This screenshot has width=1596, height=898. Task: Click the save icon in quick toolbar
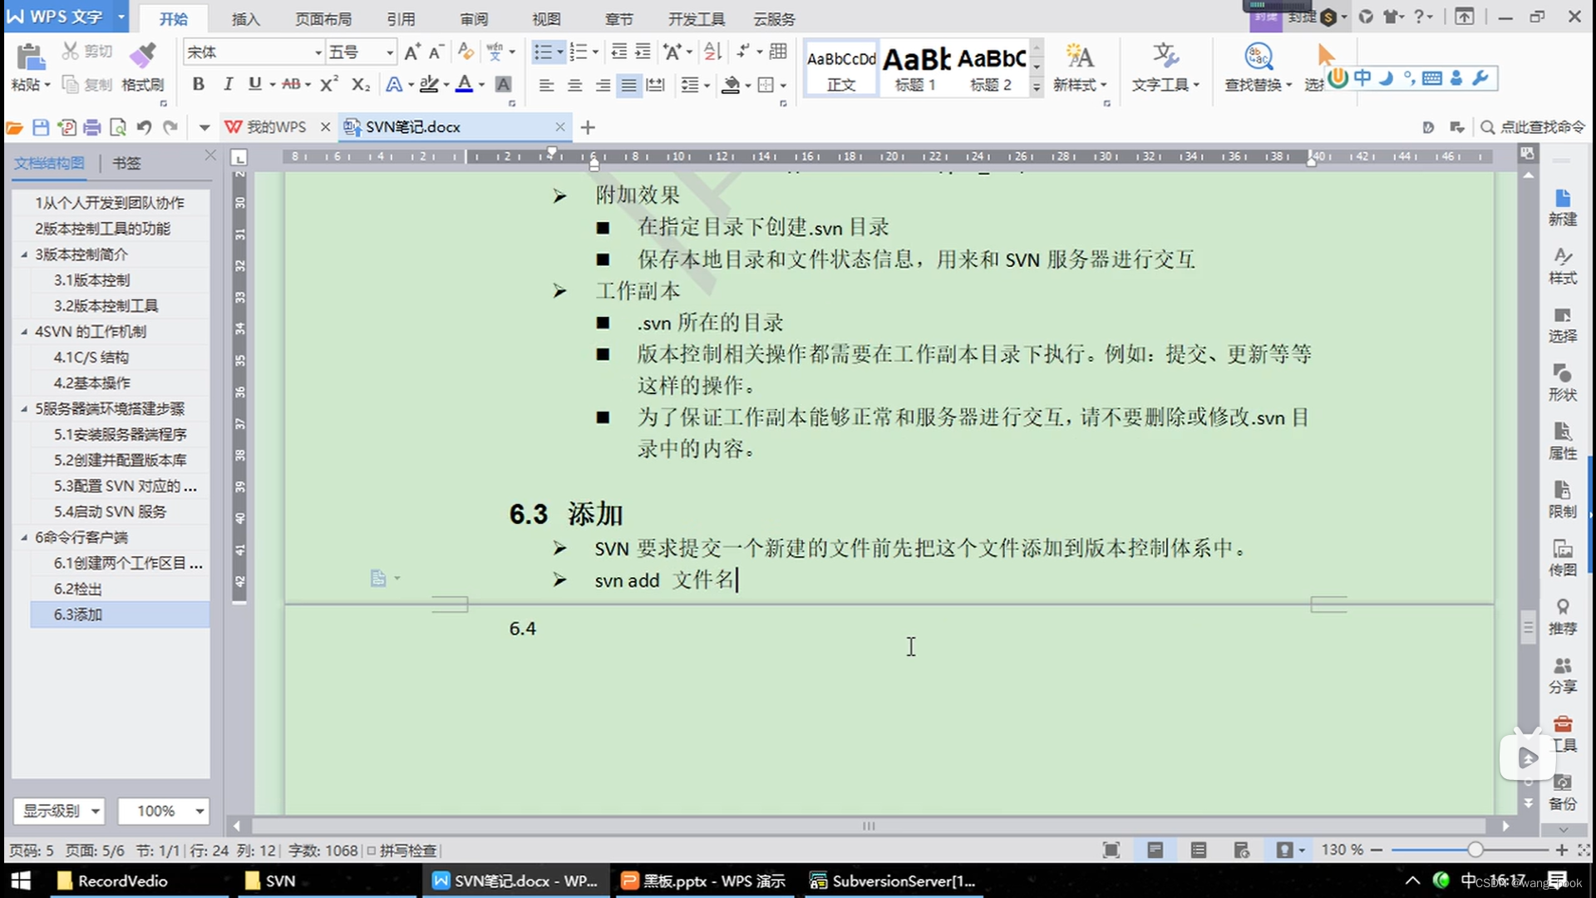tap(41, 127)
